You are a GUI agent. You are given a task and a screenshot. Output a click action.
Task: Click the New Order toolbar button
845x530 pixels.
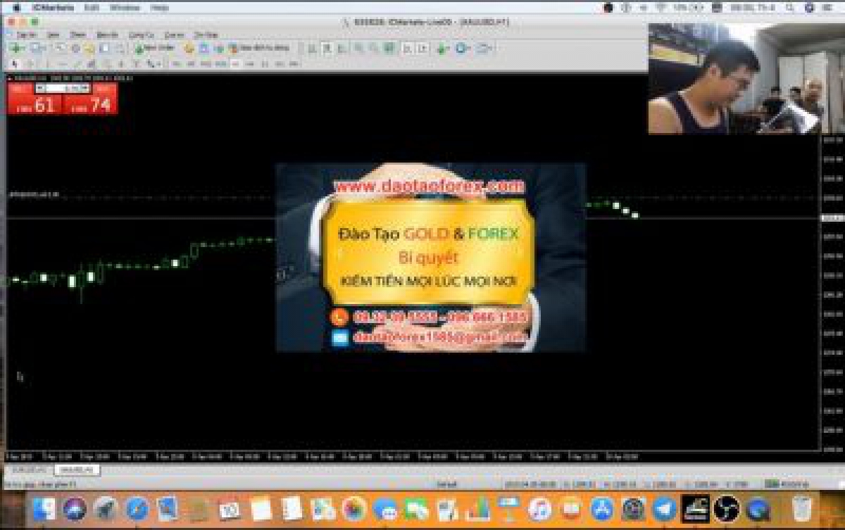tap(155, 48)
